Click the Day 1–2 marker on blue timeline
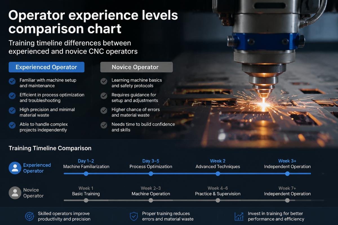Screen dimensions: 338x225 click(86, 174)
